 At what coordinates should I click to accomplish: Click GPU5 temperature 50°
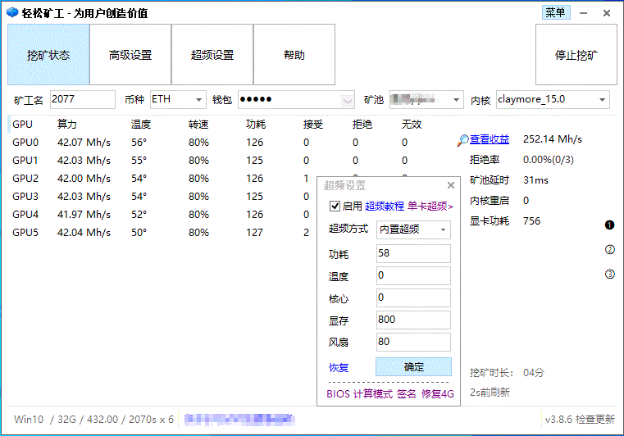139,232
